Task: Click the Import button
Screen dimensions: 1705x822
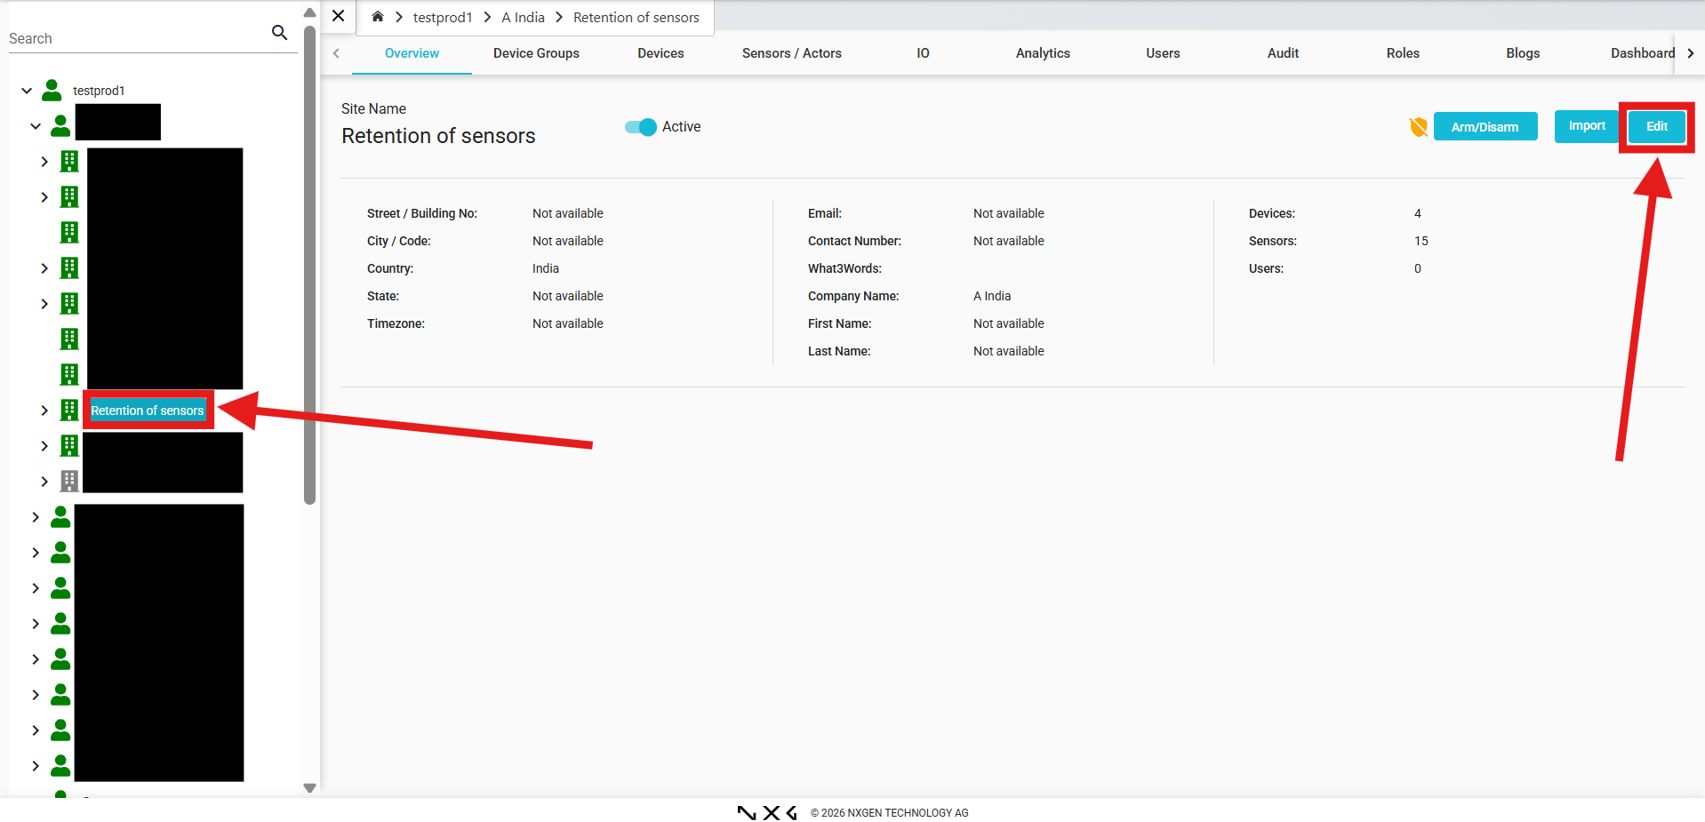Action: [x=1586, y=126]
